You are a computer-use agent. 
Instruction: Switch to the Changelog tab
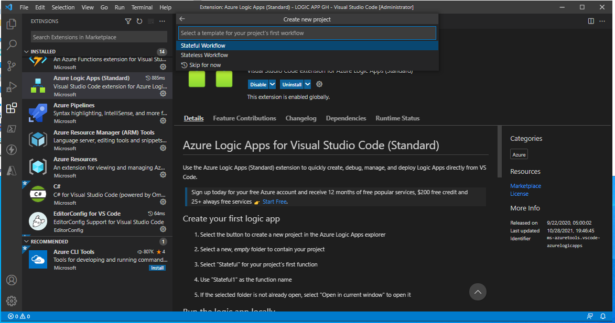point(301,118)
